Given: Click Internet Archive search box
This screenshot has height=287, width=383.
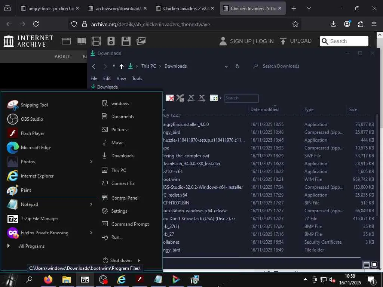Looking at the screenshot, I should point(344,41).
